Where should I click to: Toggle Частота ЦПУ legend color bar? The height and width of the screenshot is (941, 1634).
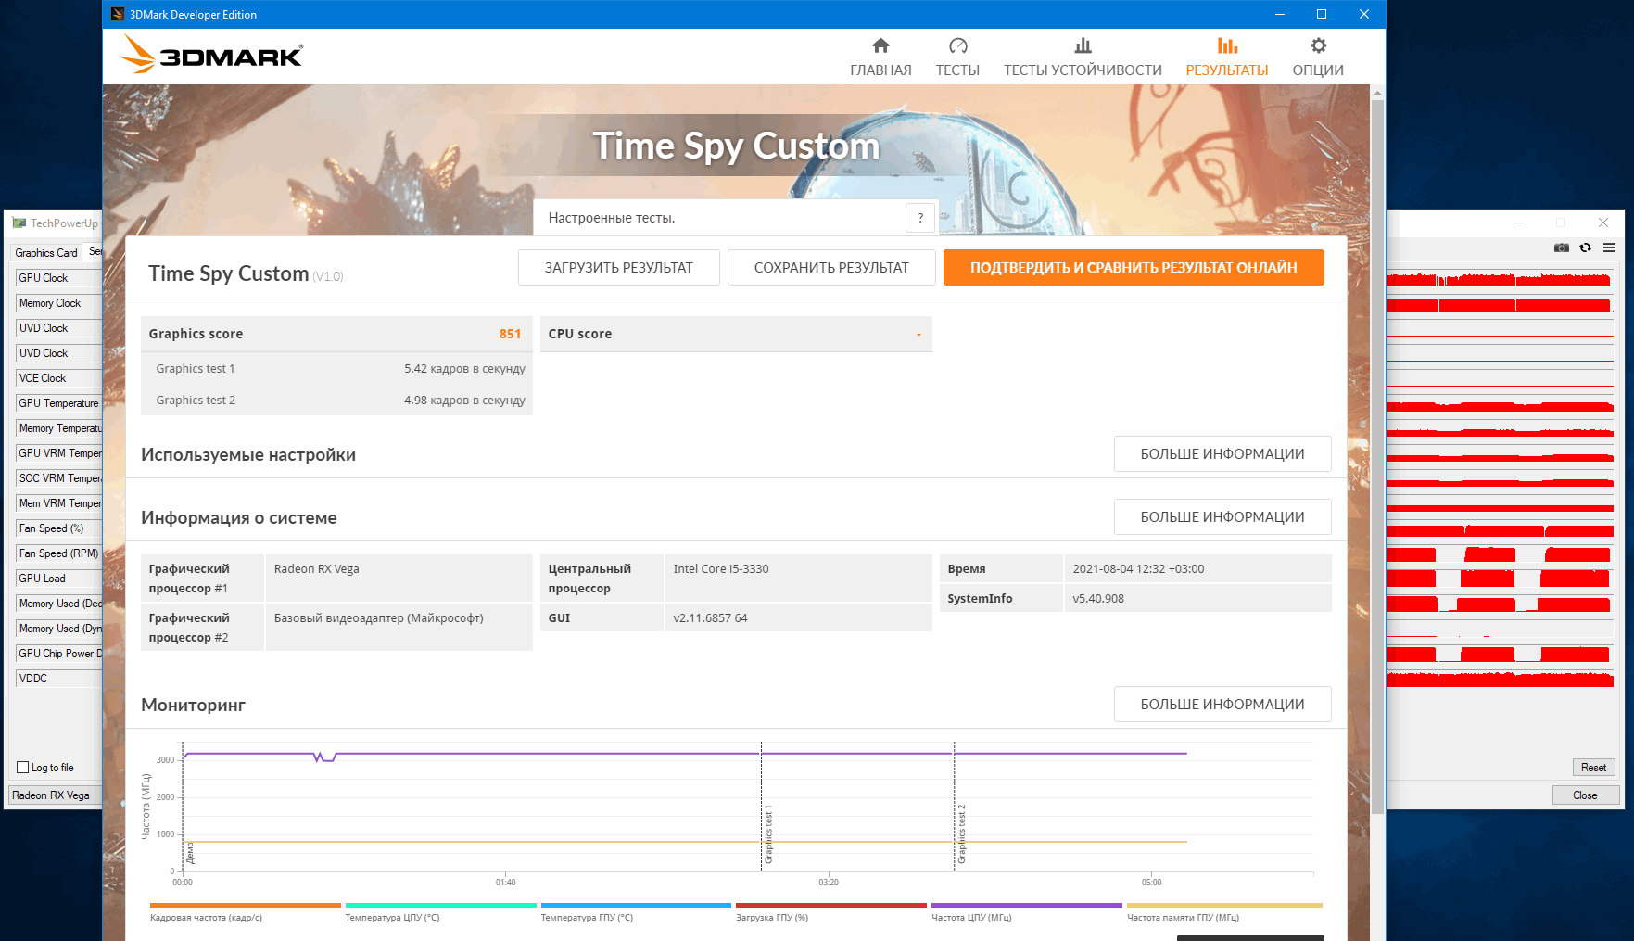click(x=1027, y=905)
